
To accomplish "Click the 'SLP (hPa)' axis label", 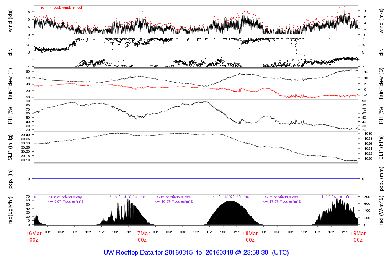I will click(382, 147).
